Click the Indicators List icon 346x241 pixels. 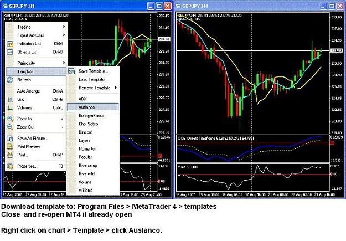pyautogui.click(x=10, y=44)
